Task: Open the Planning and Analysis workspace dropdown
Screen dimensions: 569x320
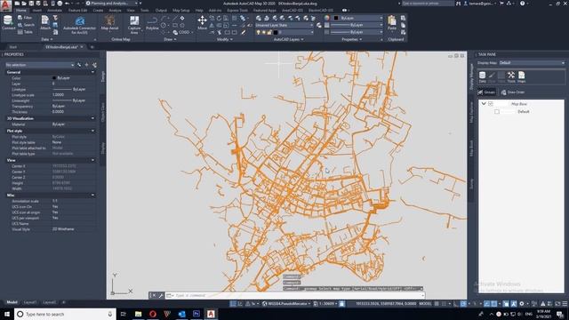Action: [112, 4]
